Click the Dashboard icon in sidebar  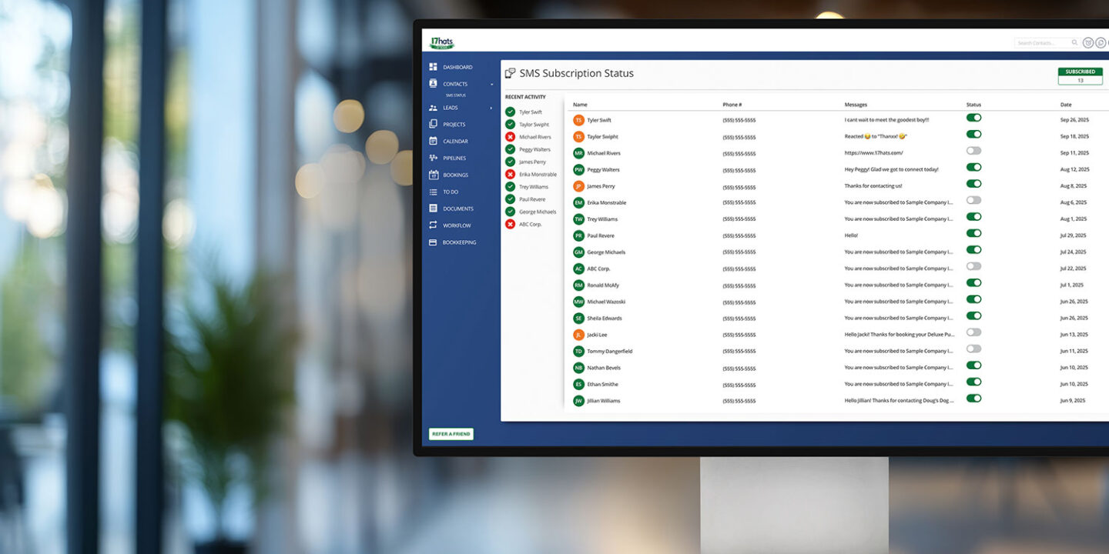tap(433, 67)
